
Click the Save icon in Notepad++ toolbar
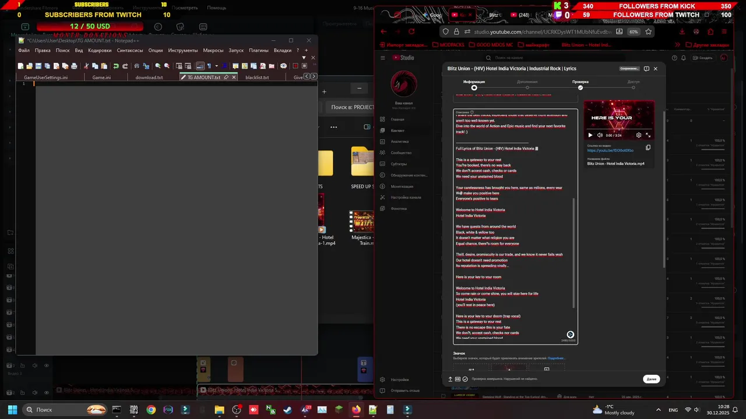coord(38,66)
